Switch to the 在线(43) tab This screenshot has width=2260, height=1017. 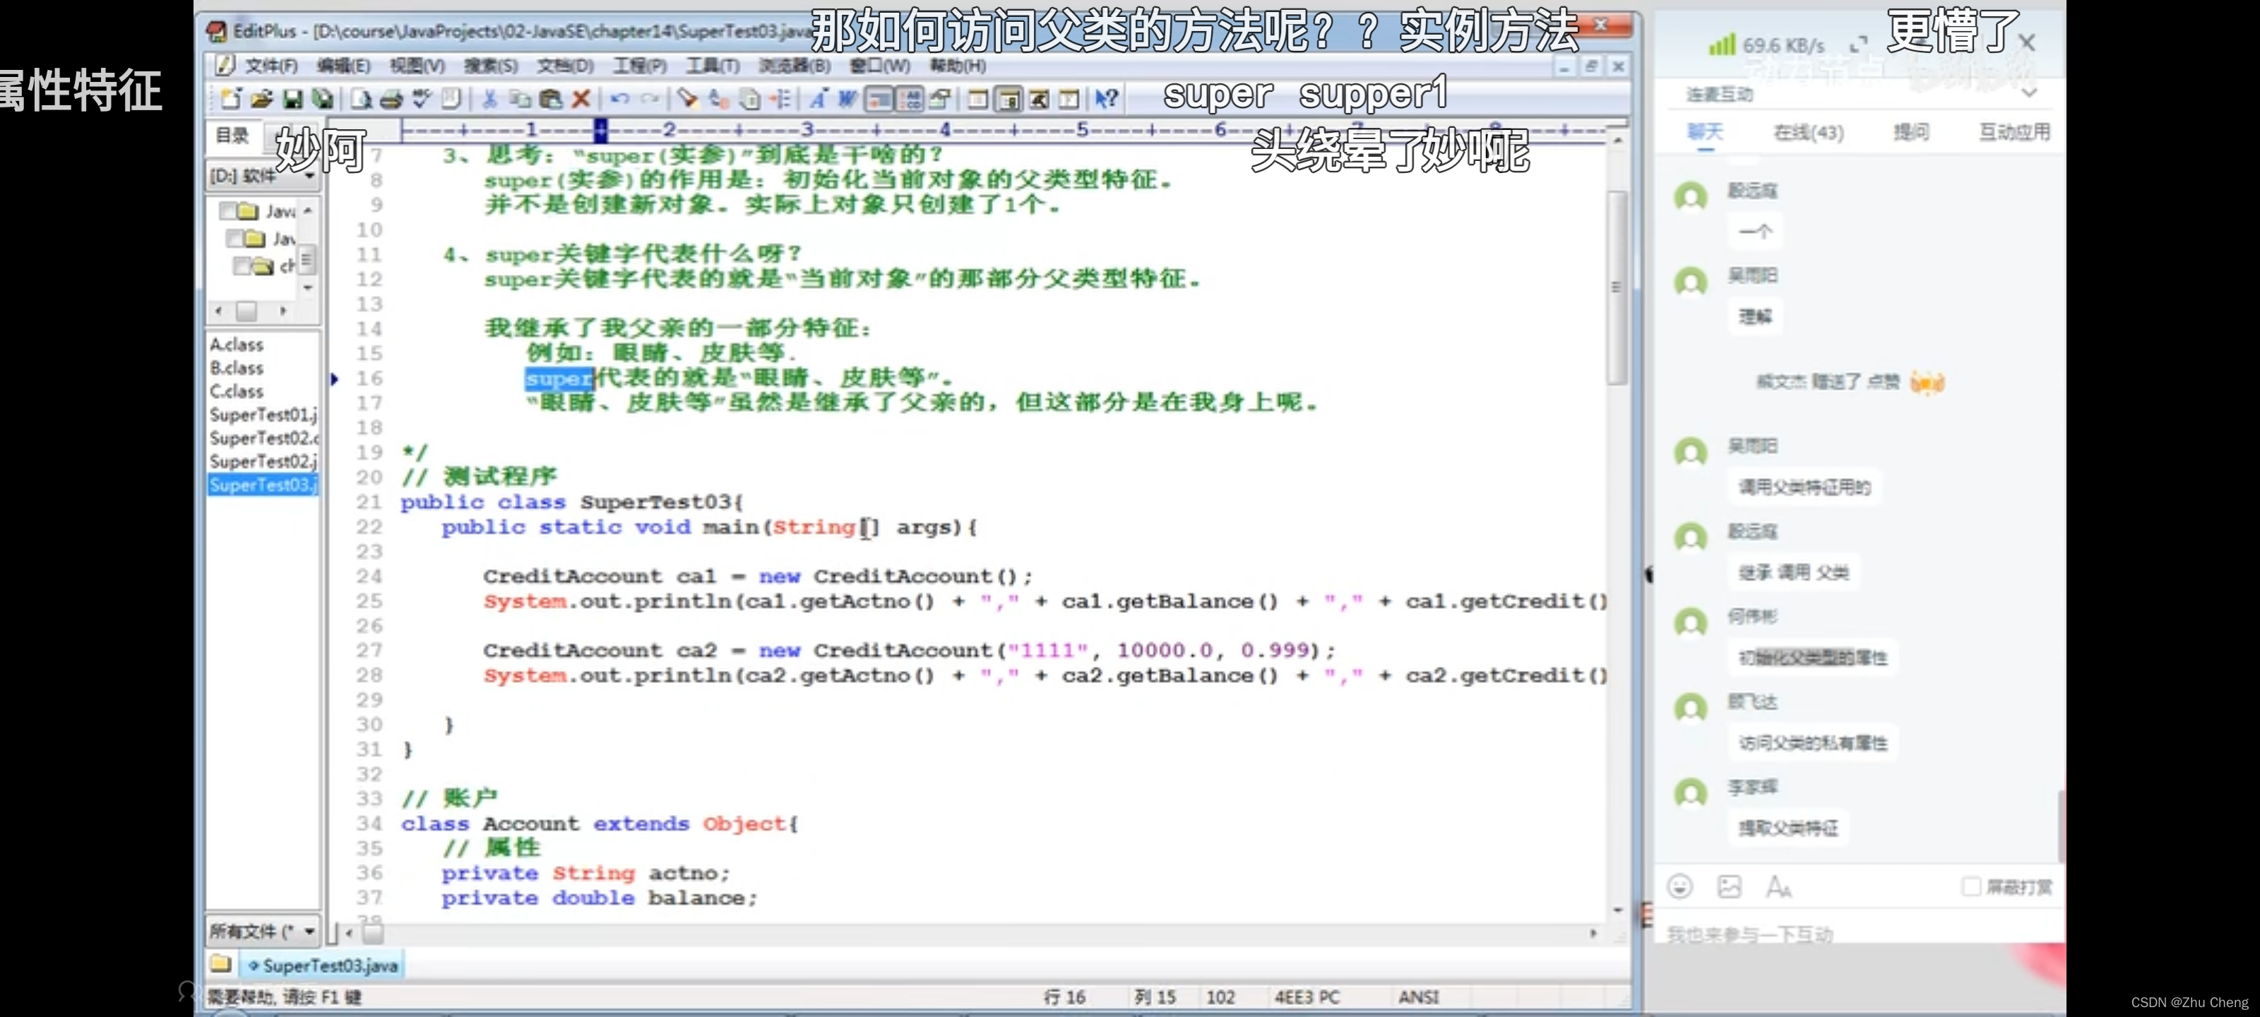(x=1808, y=133)
